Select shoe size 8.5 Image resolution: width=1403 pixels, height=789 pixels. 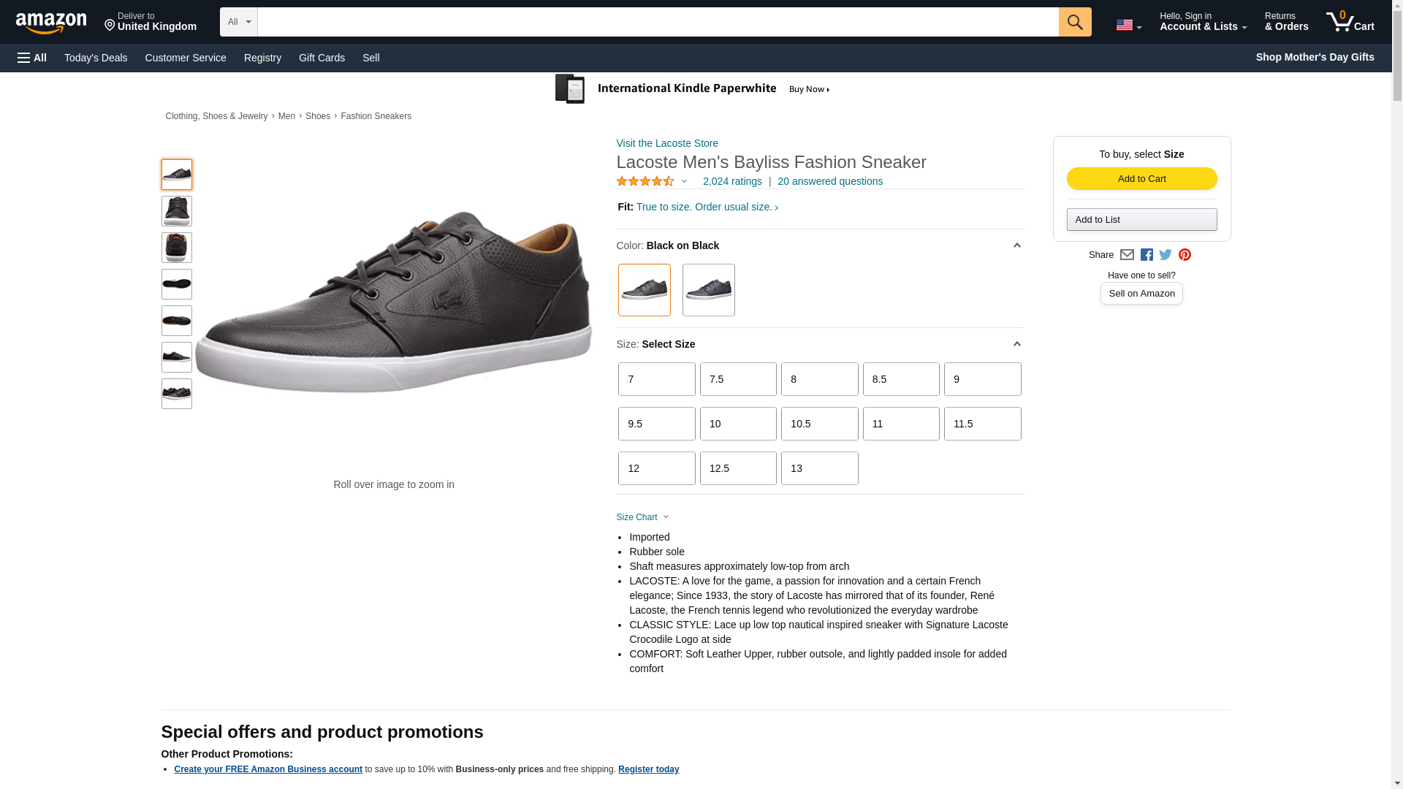(x=900, y=379)
